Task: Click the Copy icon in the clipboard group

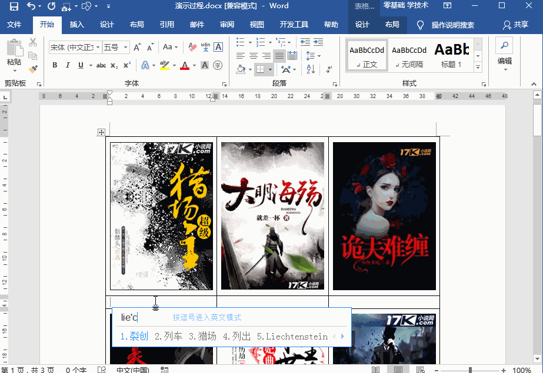Action: [x=33, y=56]
